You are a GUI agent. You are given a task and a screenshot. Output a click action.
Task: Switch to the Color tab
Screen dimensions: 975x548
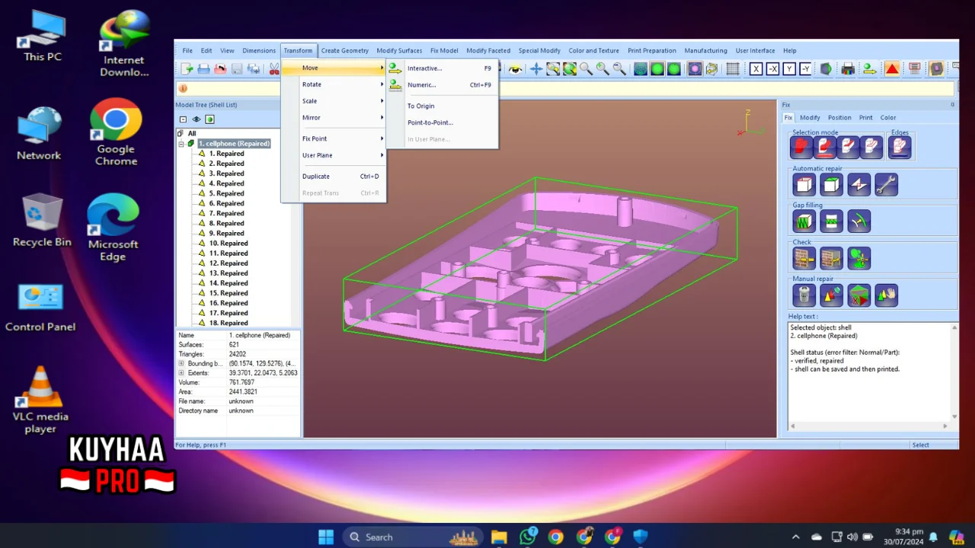pyautogui.click(x=888, y=118)
